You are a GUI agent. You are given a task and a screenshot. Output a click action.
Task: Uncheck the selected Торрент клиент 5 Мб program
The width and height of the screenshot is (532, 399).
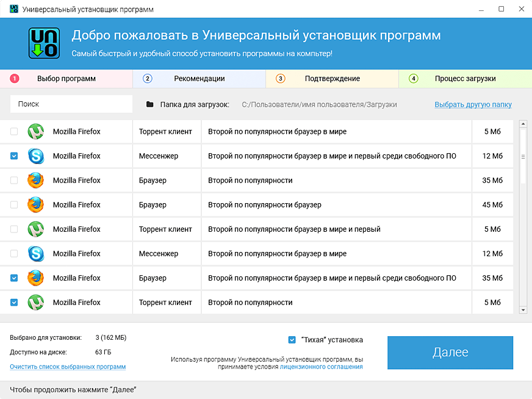[x=14, y=303]
